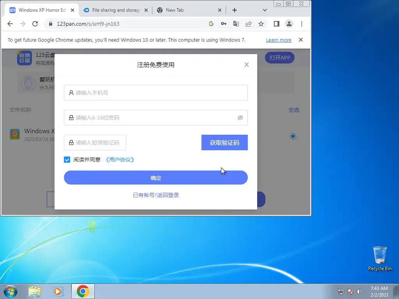
Task: Close the Windows XP Horror tab
Action: coord(72,10)
